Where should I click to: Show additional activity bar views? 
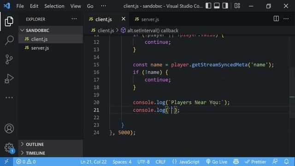click(9, 97)
